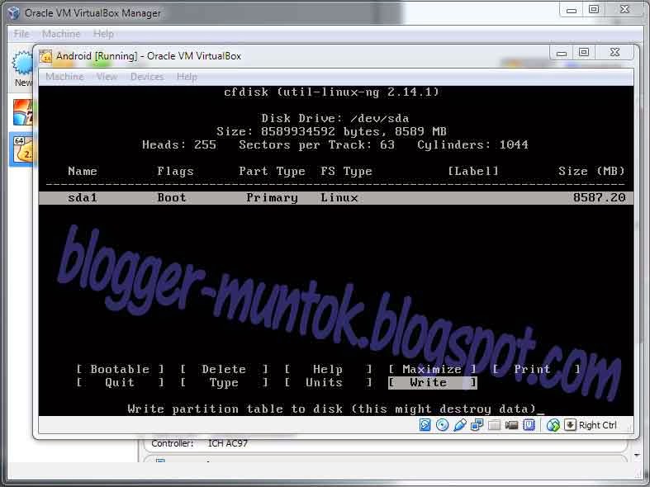Viewport: 650px width, 487px height.
Task: Choose the cfdisk Help option
Action: (328, 369)
